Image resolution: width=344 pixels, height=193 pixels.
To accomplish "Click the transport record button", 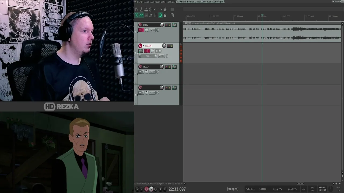I will [146, 189].
